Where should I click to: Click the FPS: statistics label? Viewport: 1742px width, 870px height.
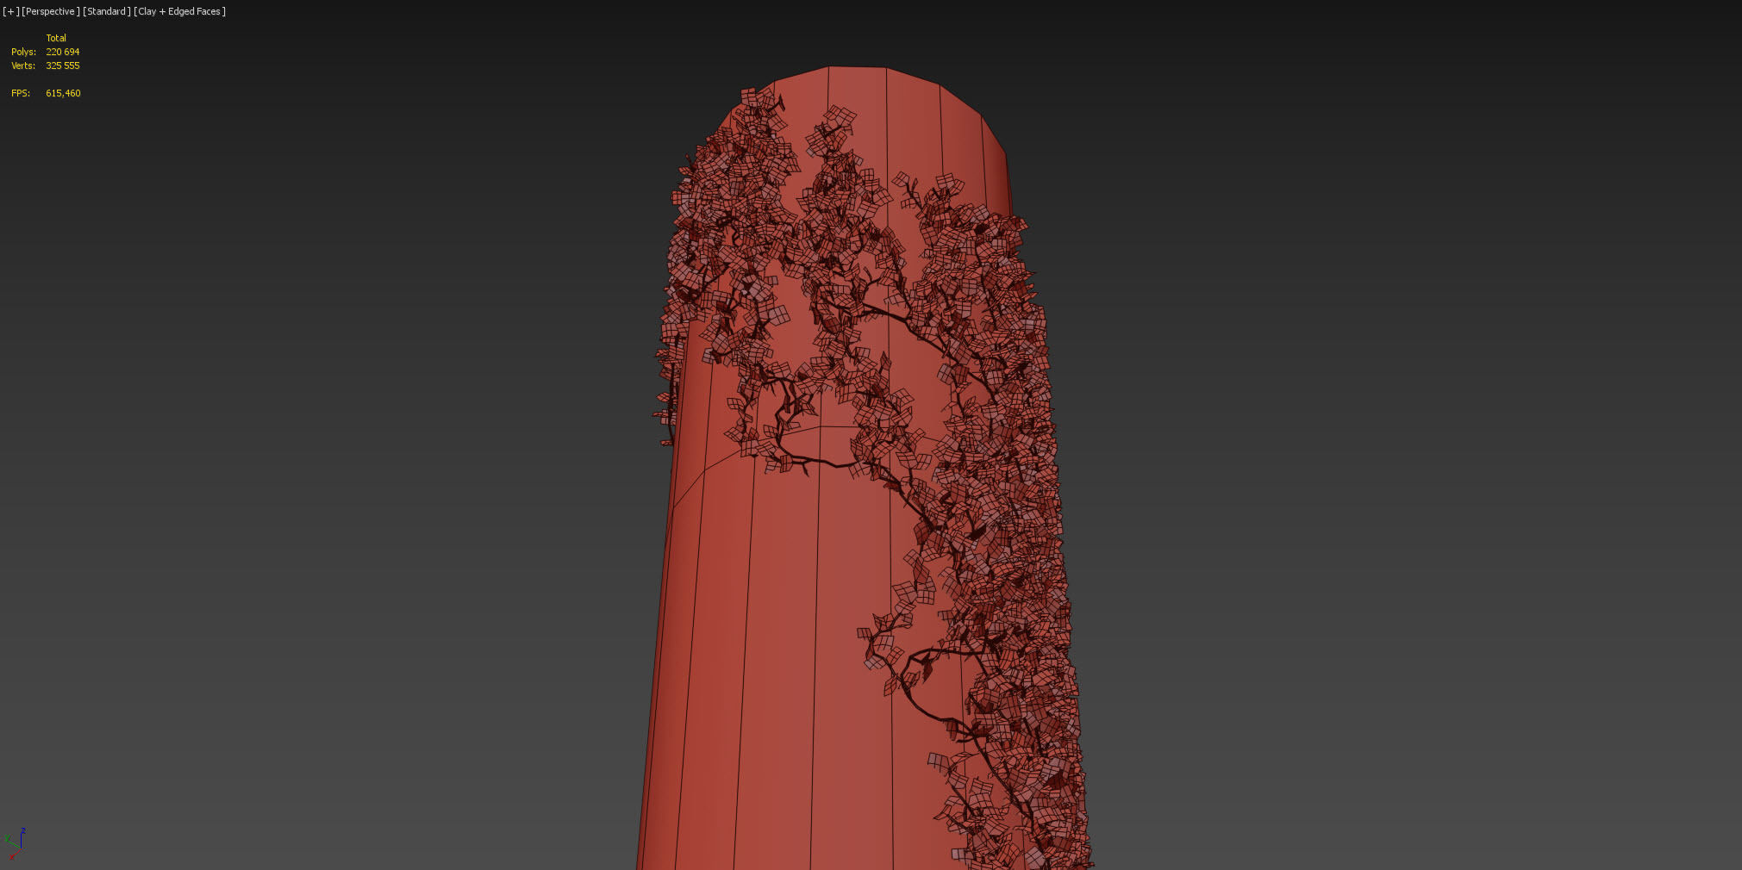tap(21, 93)
